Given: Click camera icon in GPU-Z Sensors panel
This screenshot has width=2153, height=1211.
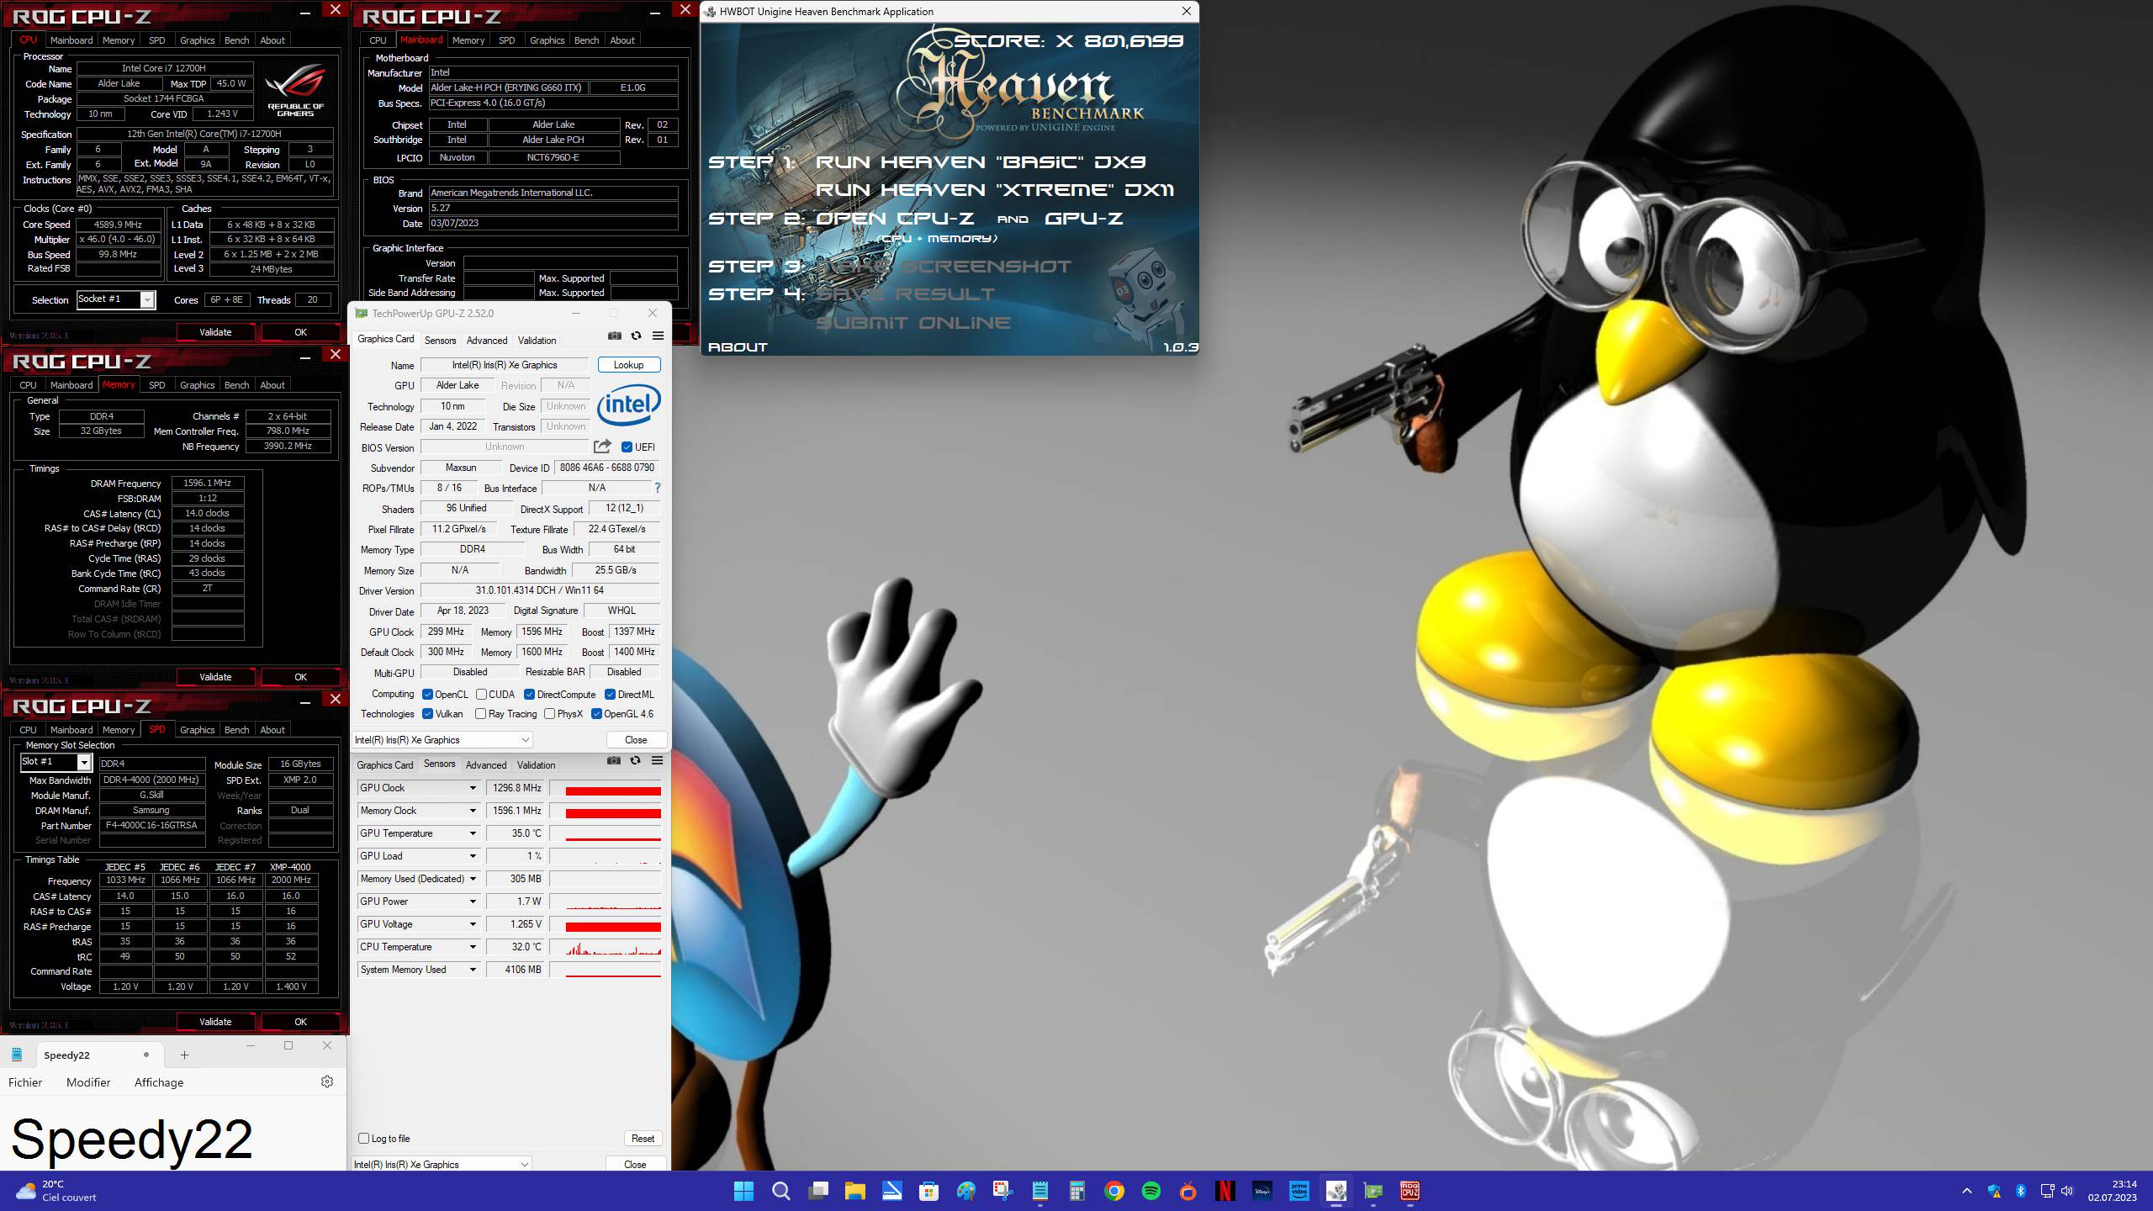Looking at the screenshot, I should (614, 760).
